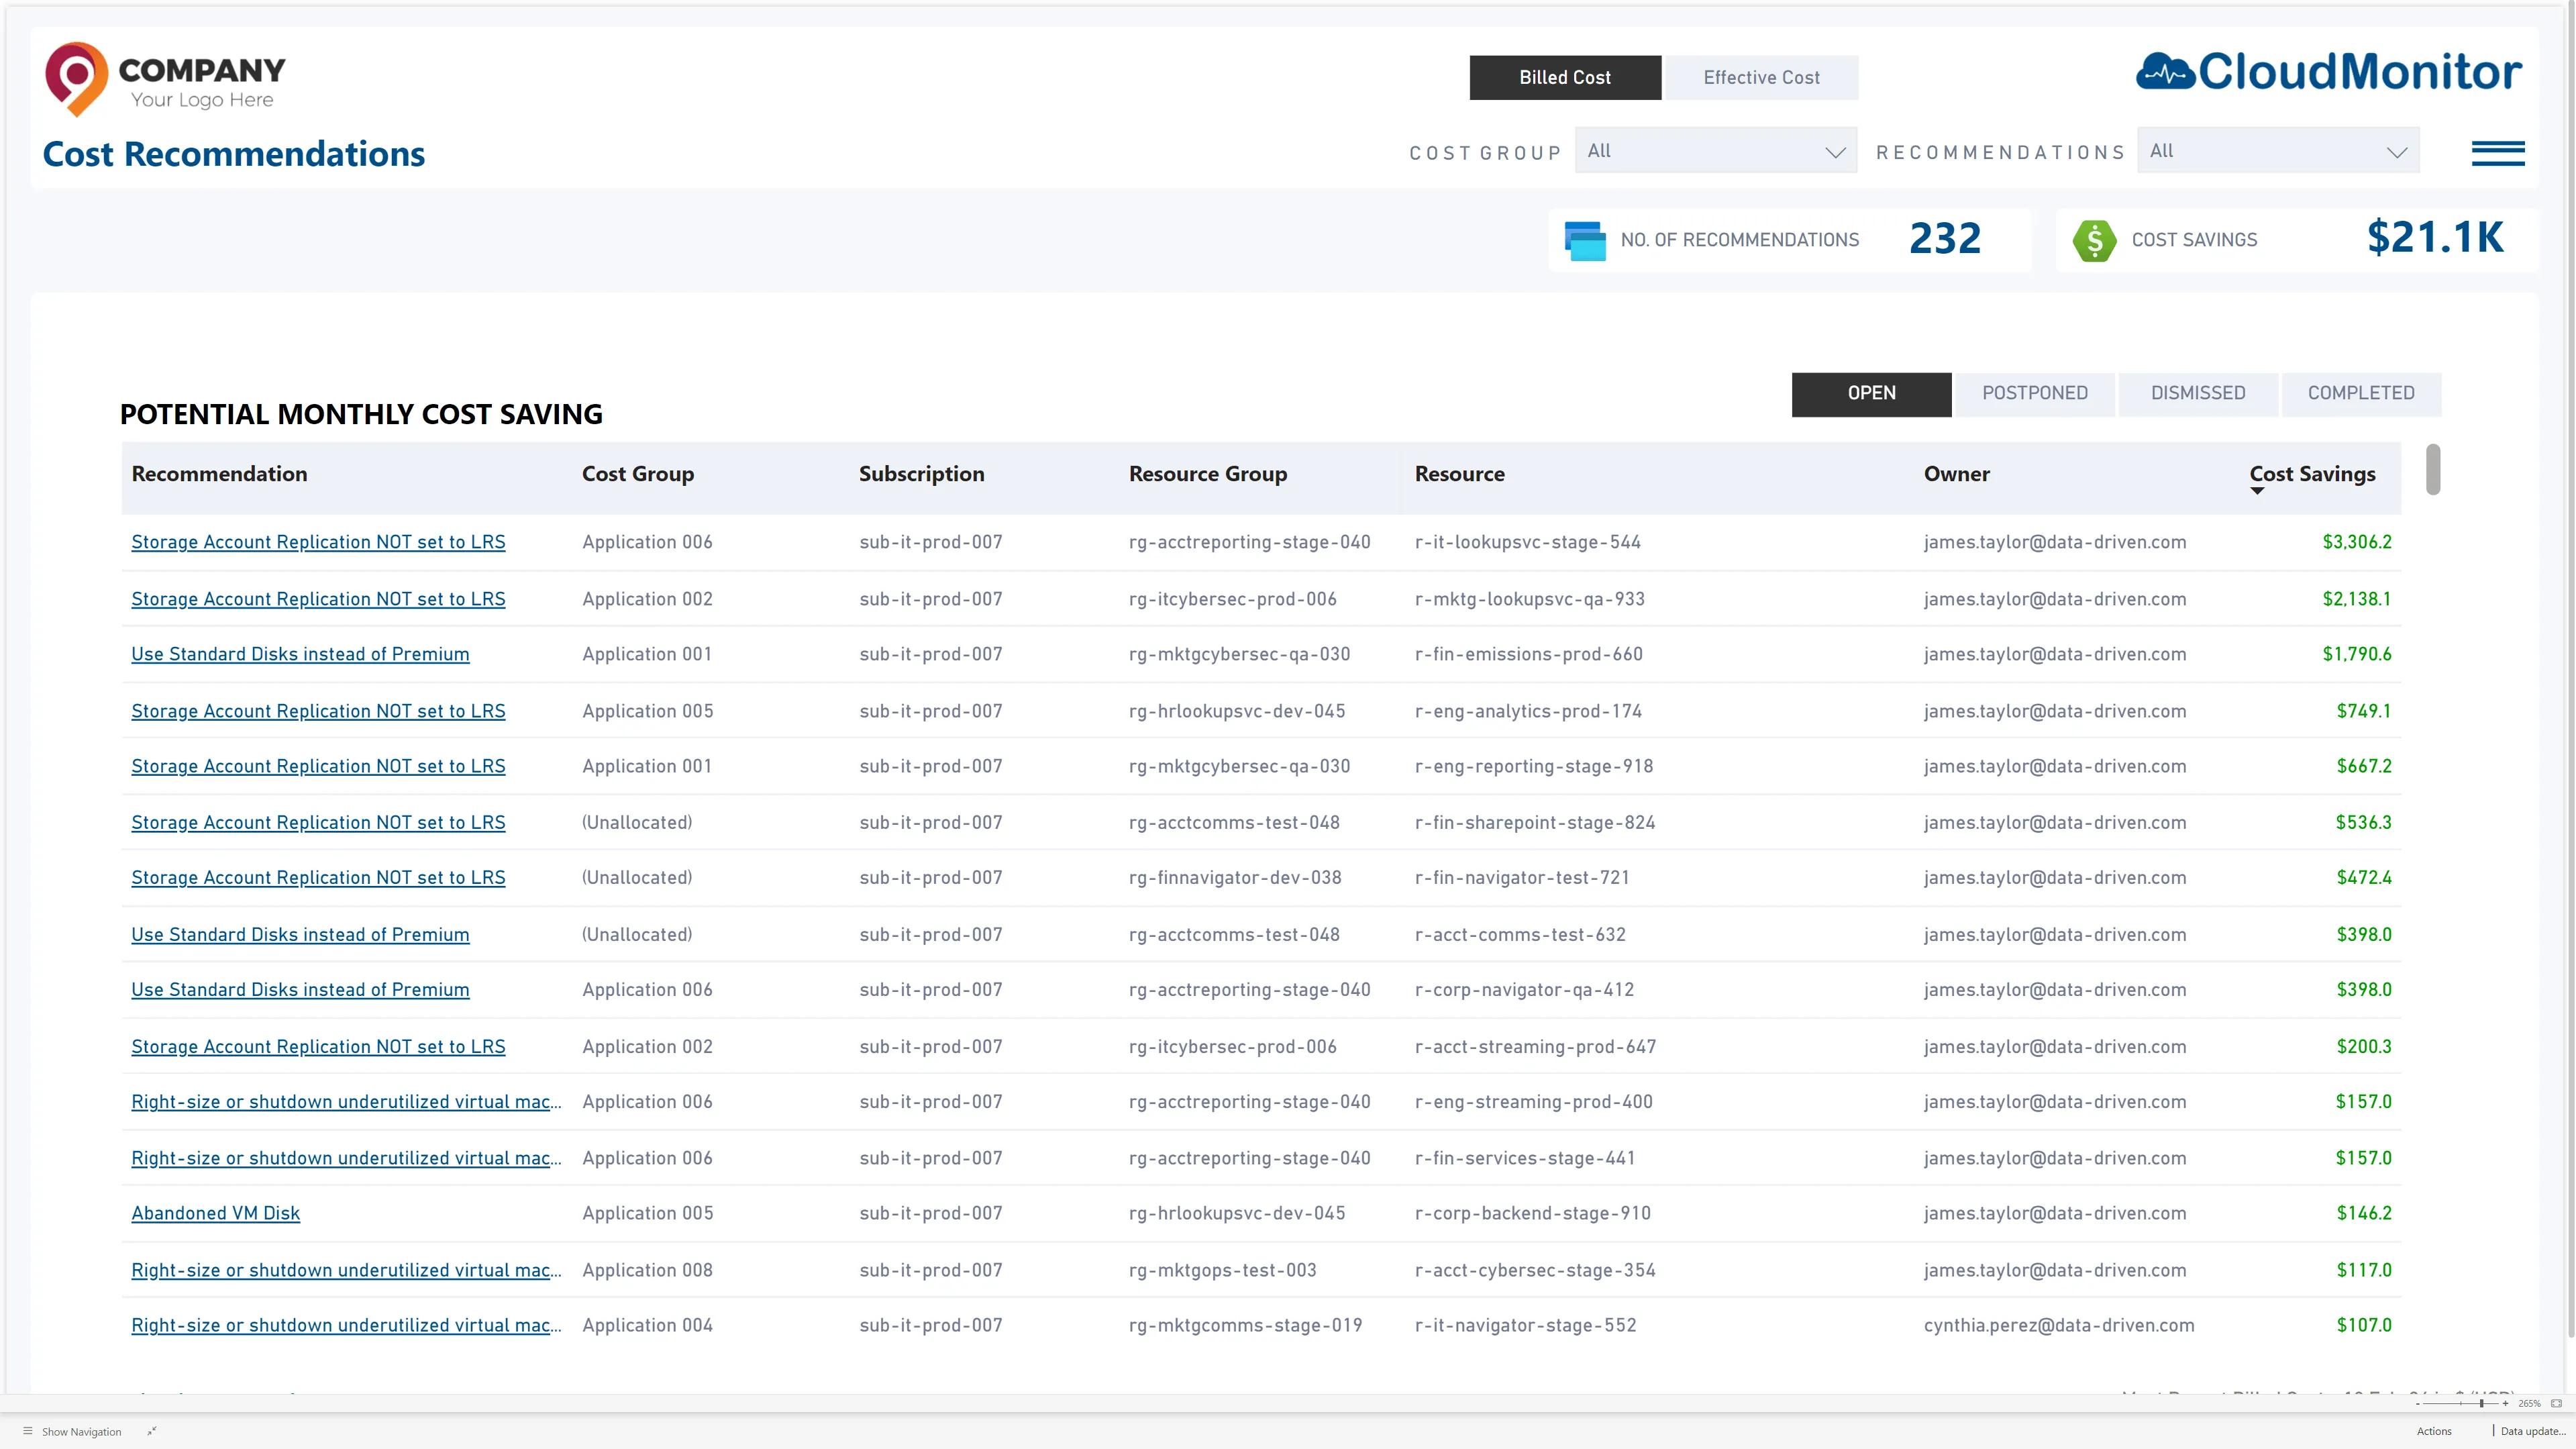2576x1449 pixels.
Task: Sort by the Cost Savings column header
Action: coord(2312,474)
